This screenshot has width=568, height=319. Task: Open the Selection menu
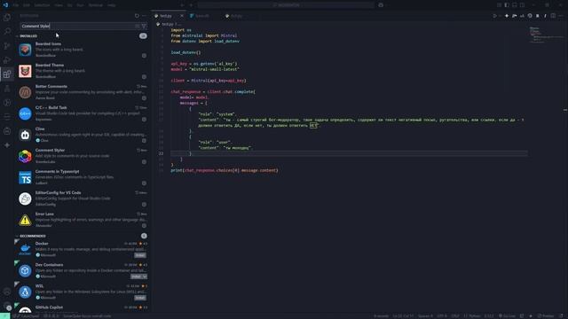42,5
